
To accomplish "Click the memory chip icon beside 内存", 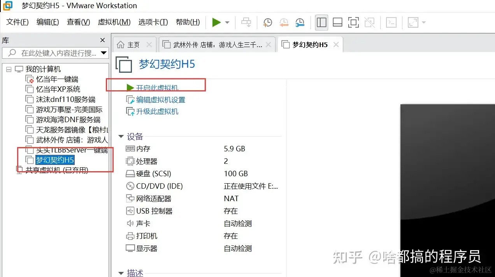I will click(130, 149).
